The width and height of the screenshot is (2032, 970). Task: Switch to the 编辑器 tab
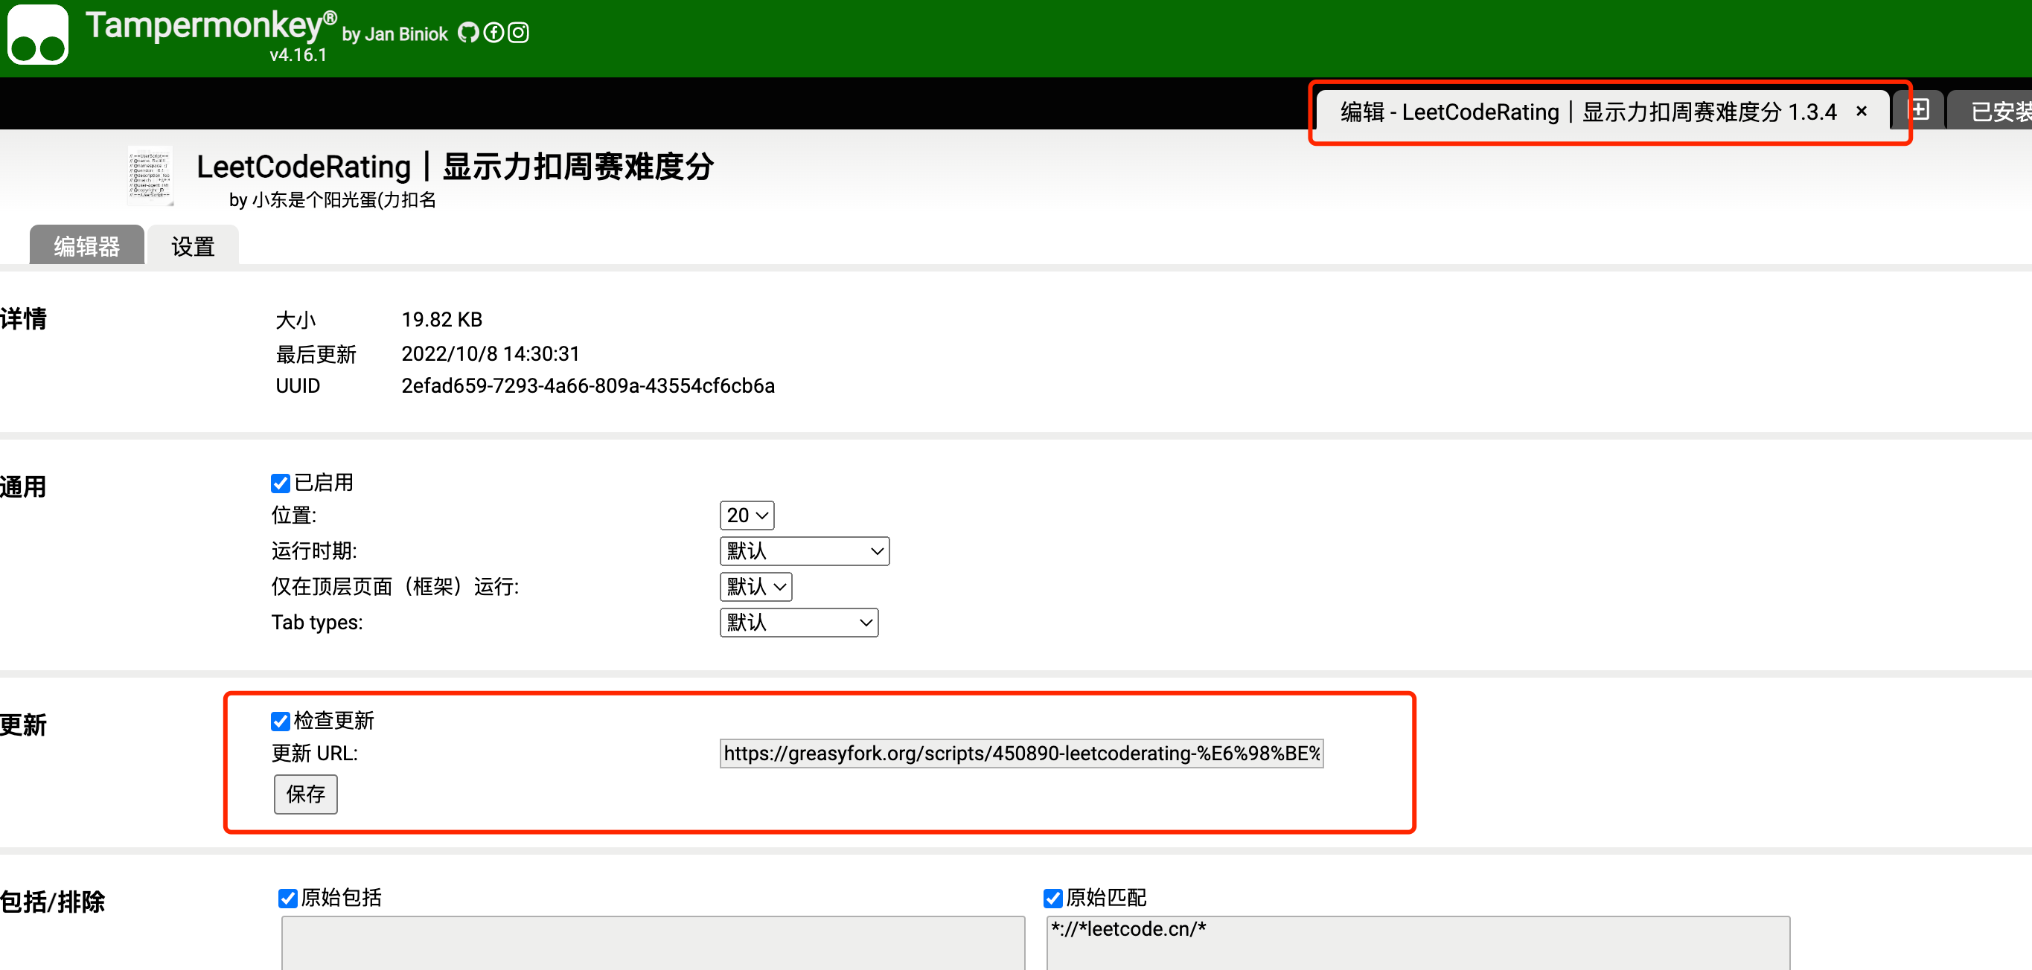pyautogui.click(x=87, y=246)
